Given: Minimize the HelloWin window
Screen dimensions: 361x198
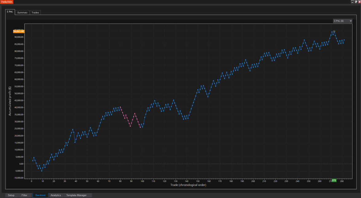Looking at the screenshot, I should tap(352, 2).
